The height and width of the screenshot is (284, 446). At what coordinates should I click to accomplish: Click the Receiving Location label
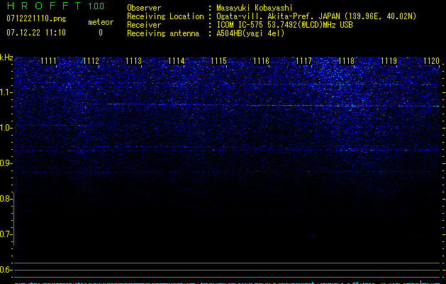point(165,16)
